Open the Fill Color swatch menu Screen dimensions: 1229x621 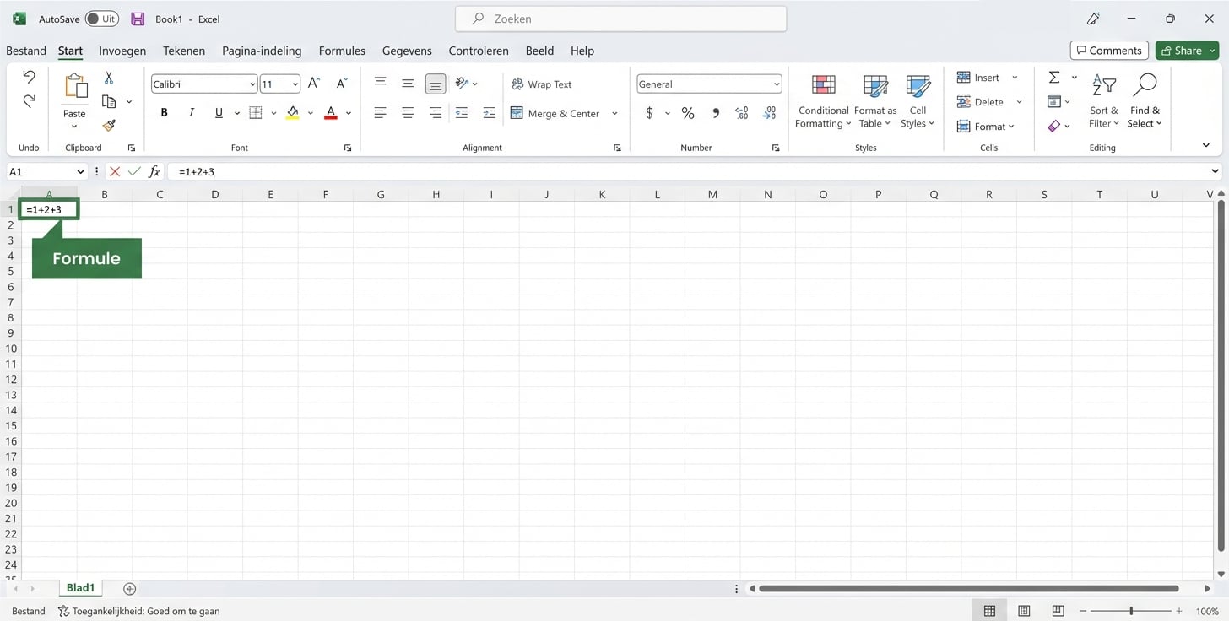tap(310, 112)
